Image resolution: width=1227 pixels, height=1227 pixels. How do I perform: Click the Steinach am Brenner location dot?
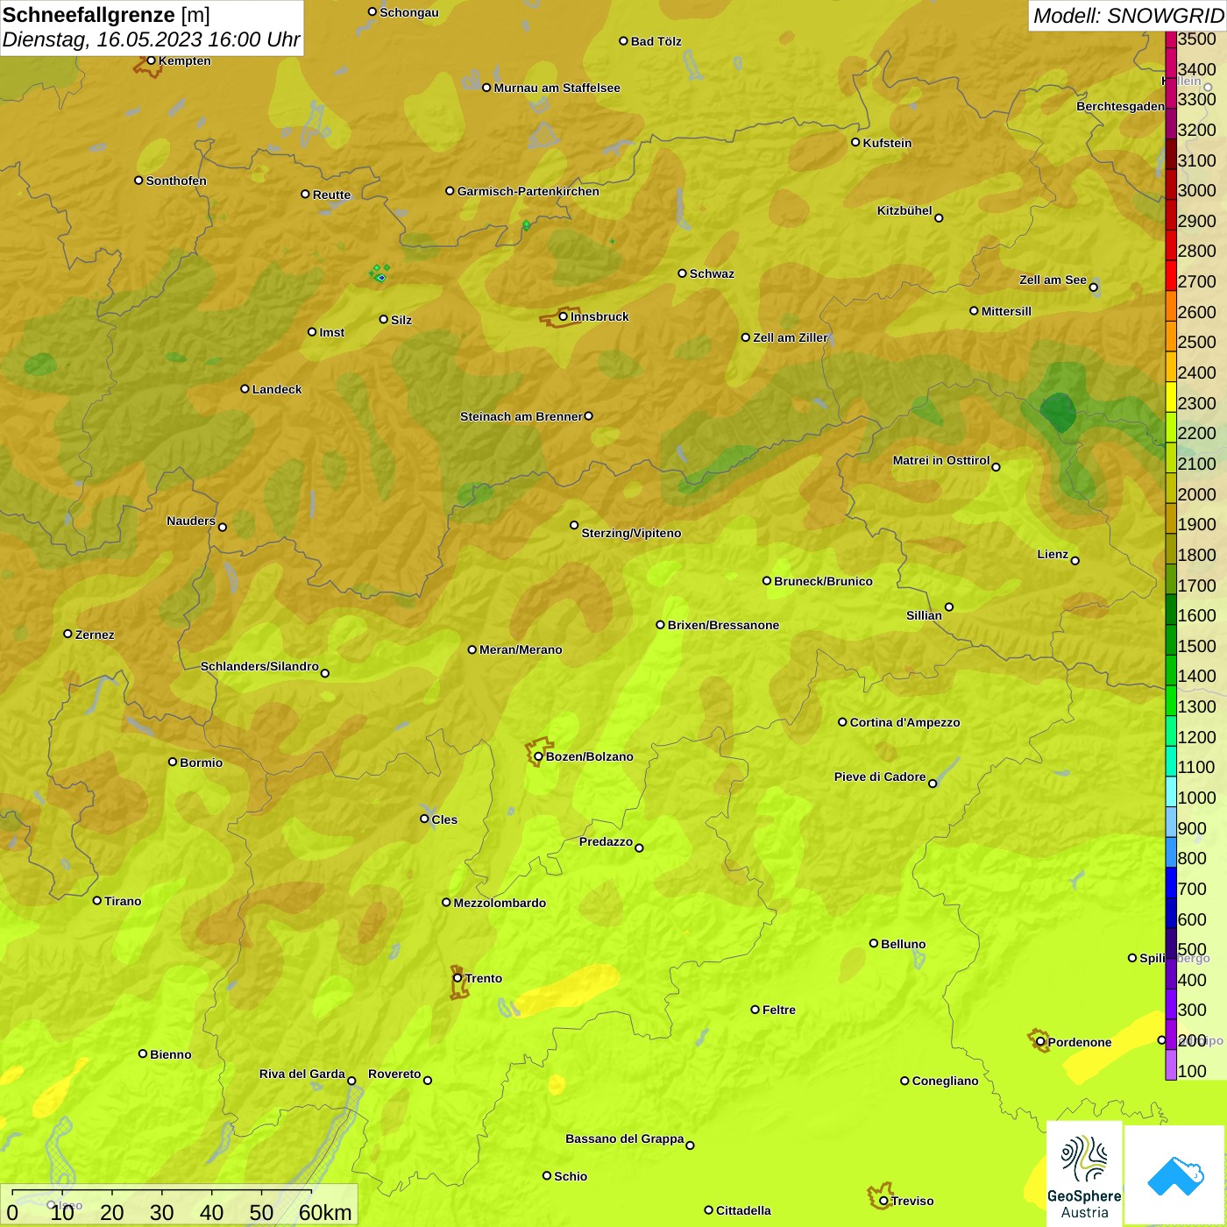(589, 416)
